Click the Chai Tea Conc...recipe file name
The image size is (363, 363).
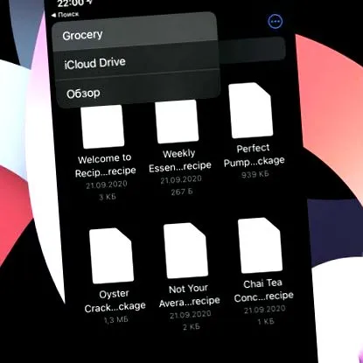coord(263,290)
